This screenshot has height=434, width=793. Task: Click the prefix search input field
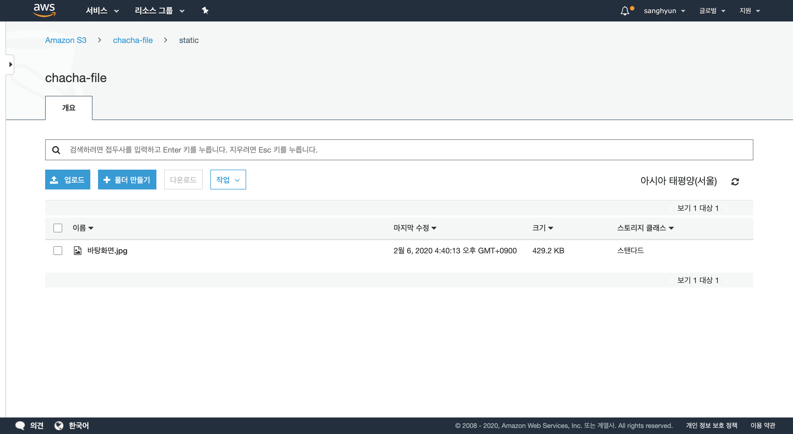click(400, 150)
